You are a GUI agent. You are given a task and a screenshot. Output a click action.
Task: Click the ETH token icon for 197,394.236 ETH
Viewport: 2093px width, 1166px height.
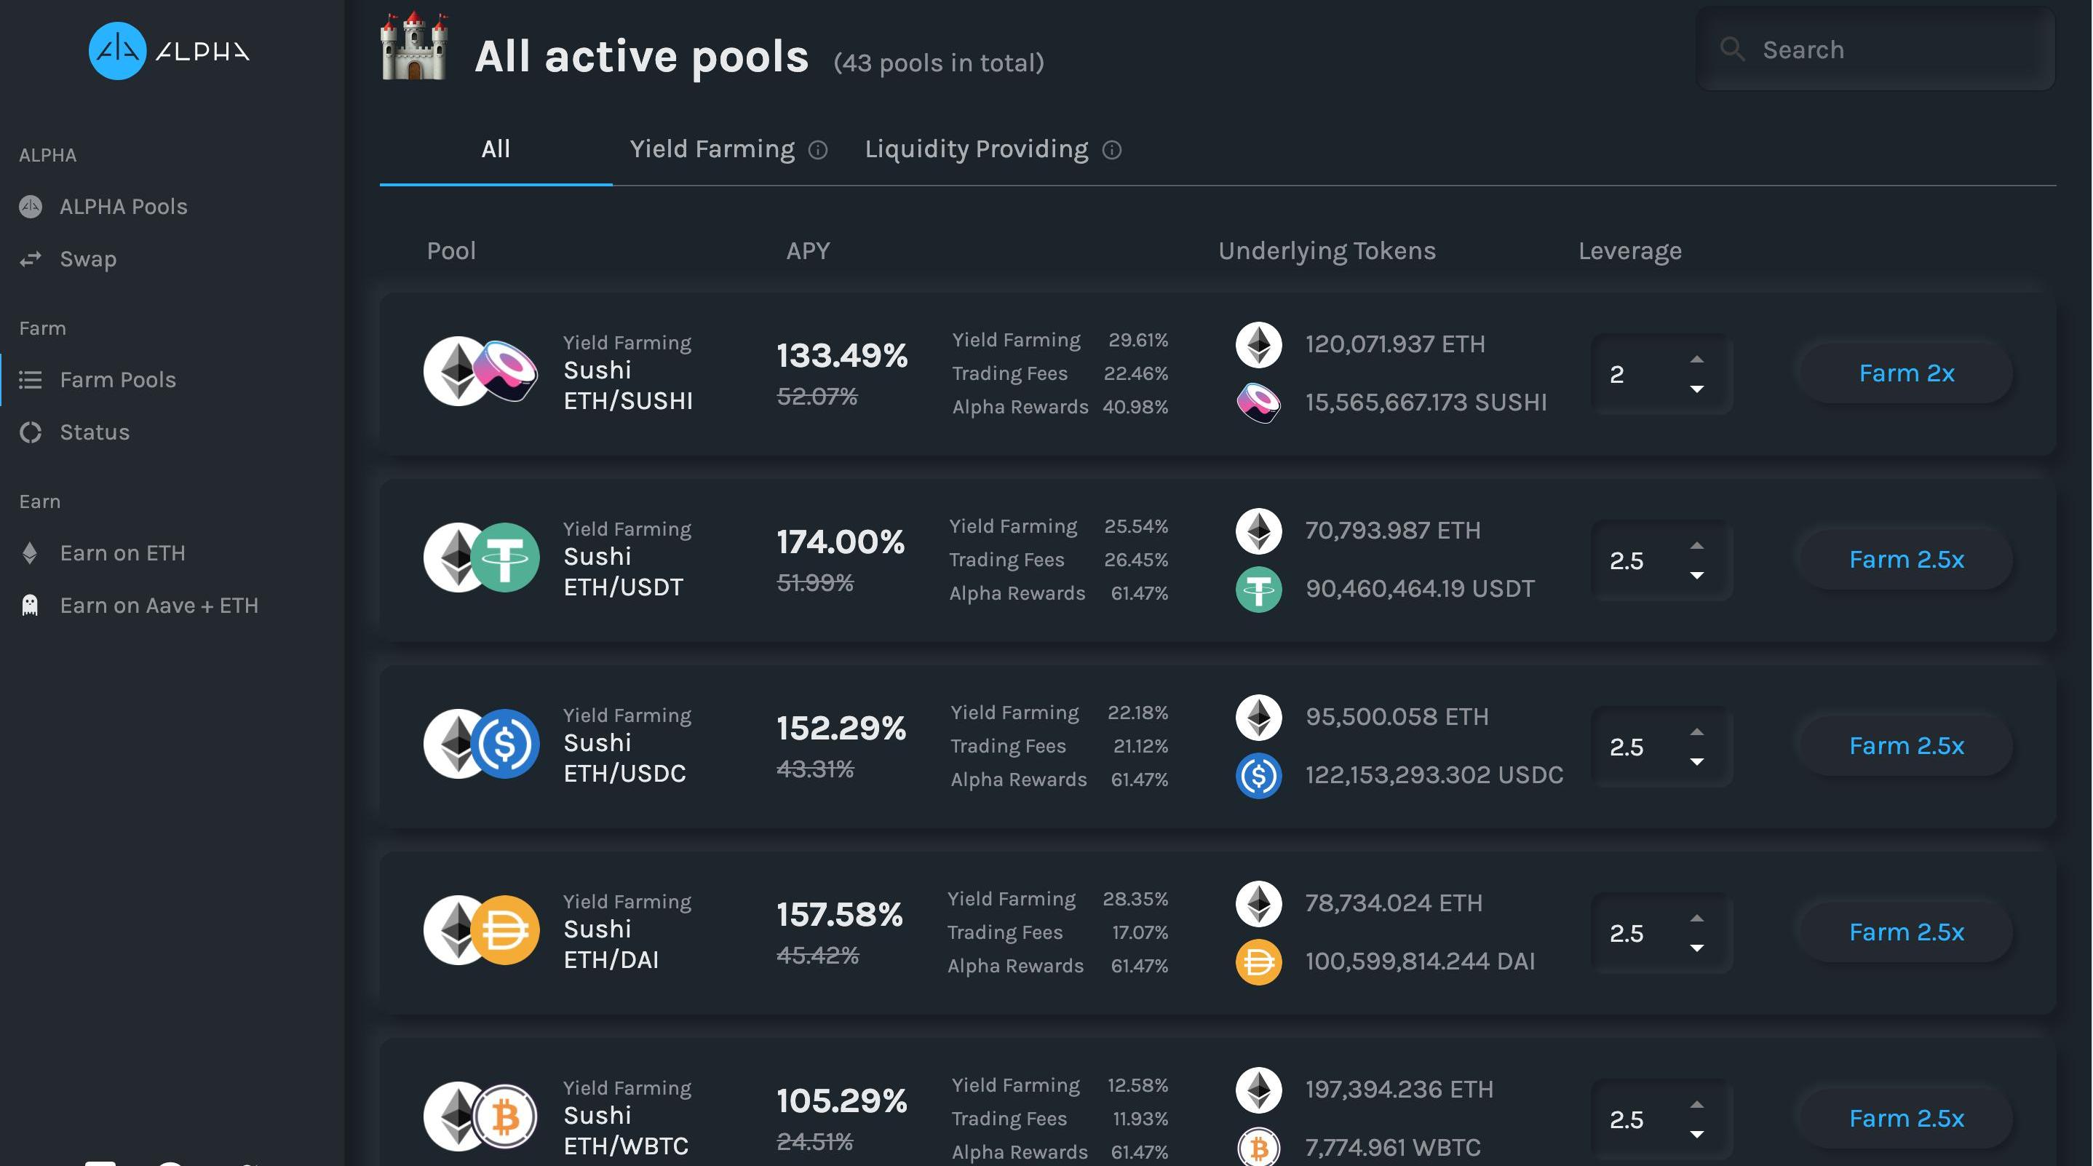[1258, 1089]
